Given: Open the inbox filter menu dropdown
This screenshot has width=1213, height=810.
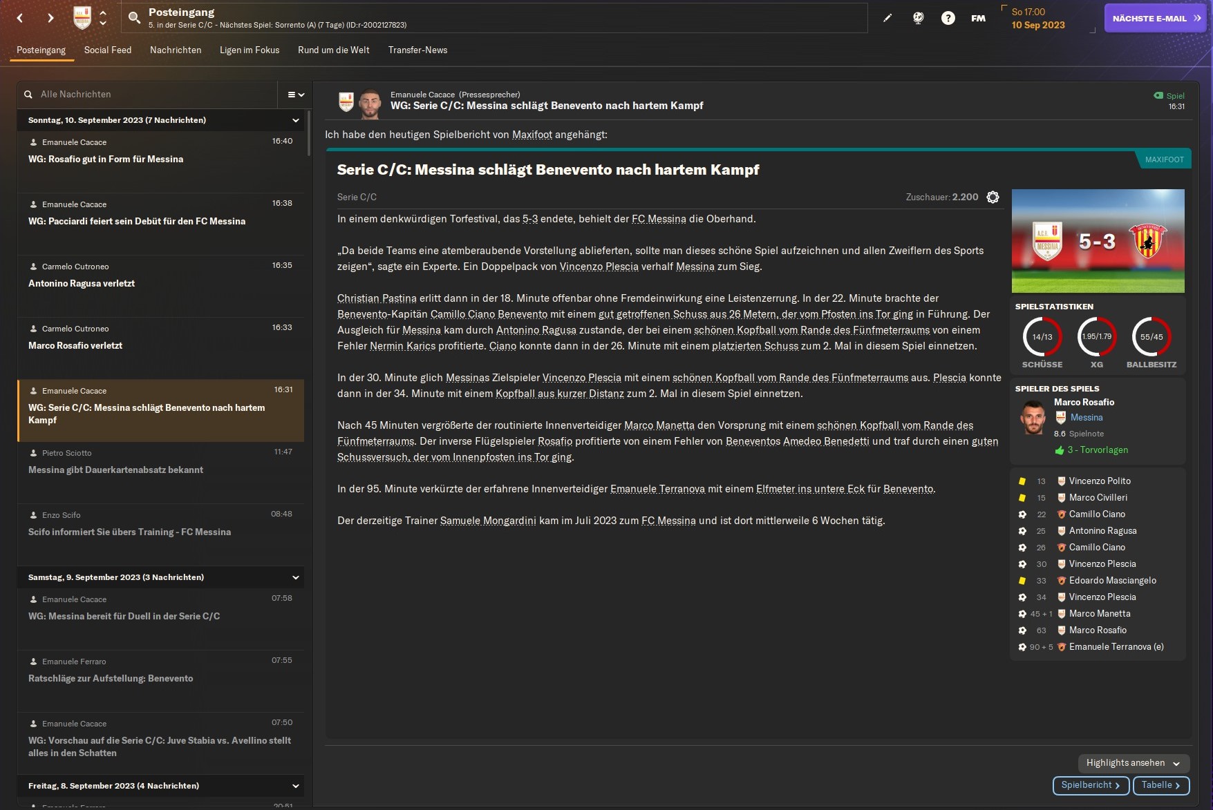Looking at the screenshot, I should (x=296, y=95).
